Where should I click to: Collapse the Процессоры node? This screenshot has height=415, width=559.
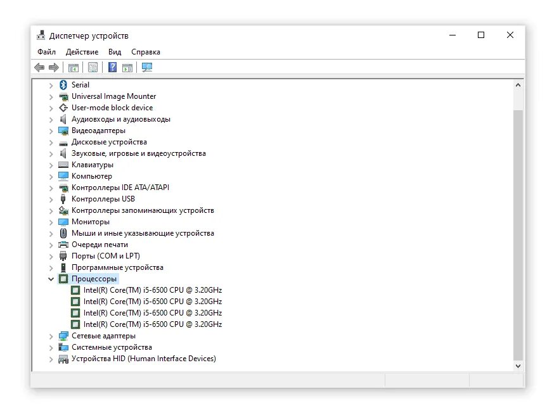click(51, 279)
